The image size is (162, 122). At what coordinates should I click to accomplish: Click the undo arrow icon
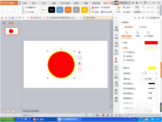click(x=20, y=18)
